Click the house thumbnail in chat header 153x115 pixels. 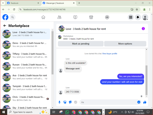pyautogui.click(x=62, y=29)
